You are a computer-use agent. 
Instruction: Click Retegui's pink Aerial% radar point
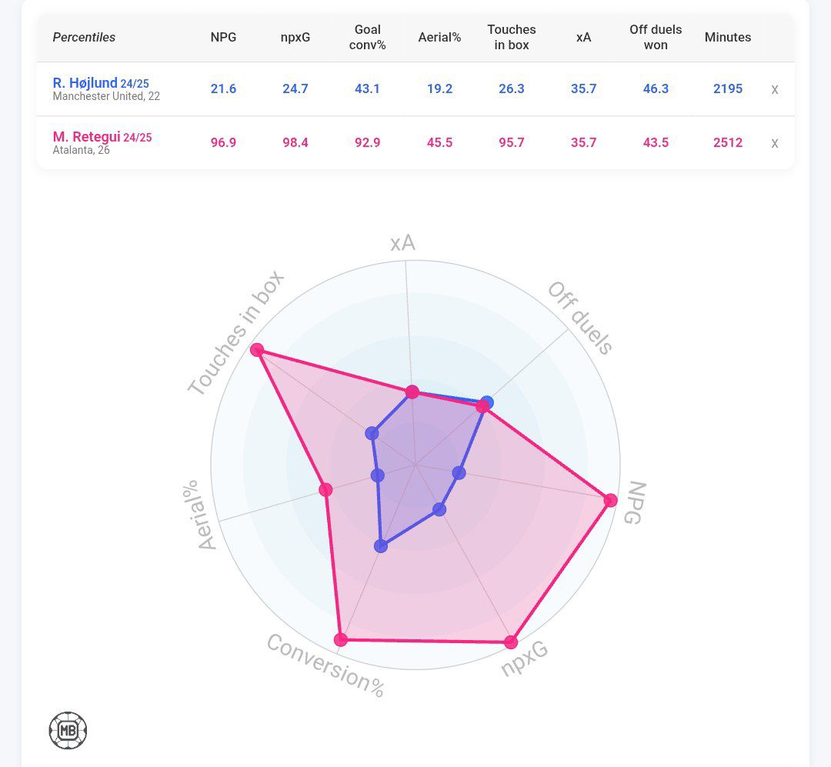pyautogui.click(x=325, y=490)
